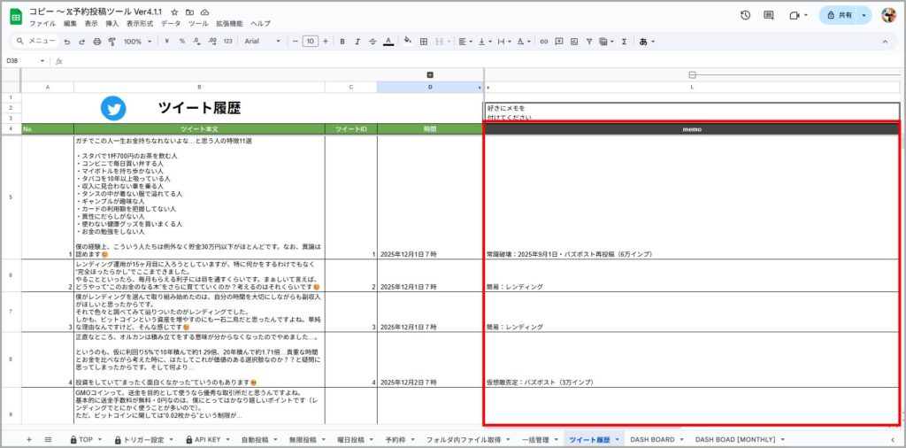Click the functions sigma icon
Screen dimensions: 906x448
tap(624, 42)
